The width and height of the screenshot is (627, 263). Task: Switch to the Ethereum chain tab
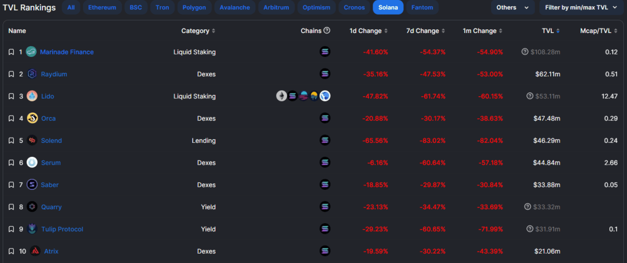tap(102, 7)
